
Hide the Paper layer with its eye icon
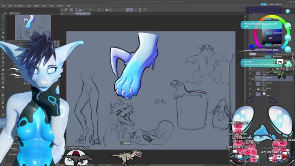point(250,94)
